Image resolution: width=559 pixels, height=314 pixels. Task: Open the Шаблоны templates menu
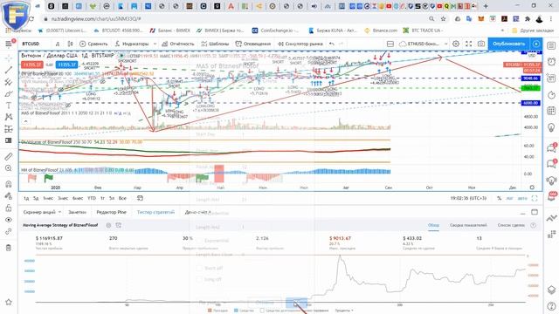click(x=215, y=44)
